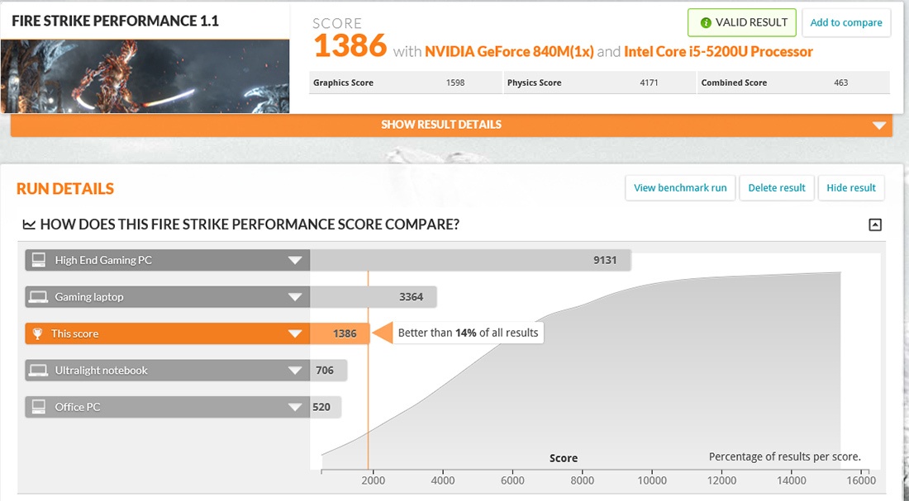Click the Percentage of results per score caption

[785, 457]
